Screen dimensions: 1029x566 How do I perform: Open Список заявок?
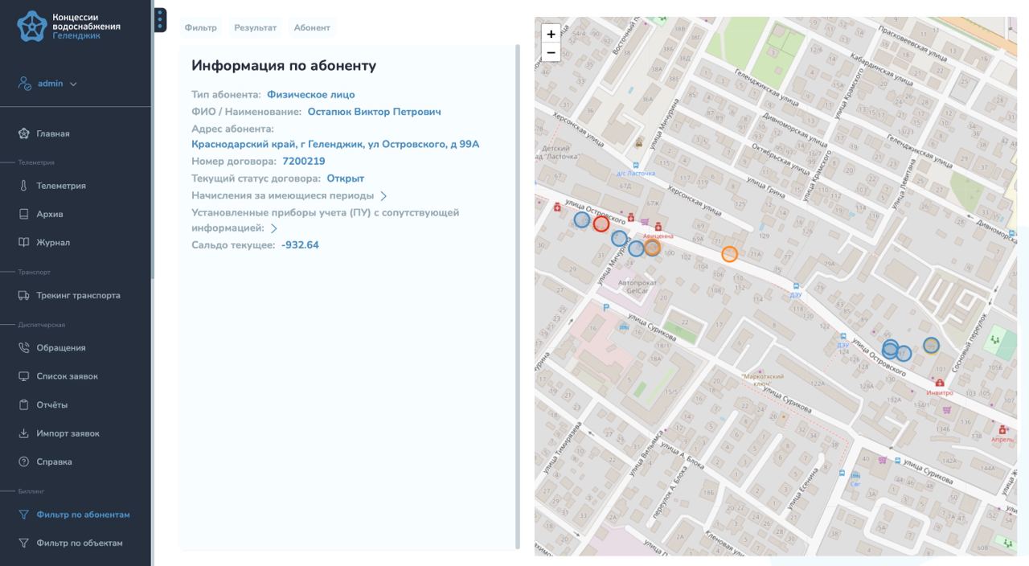click(x=67, y=376)
